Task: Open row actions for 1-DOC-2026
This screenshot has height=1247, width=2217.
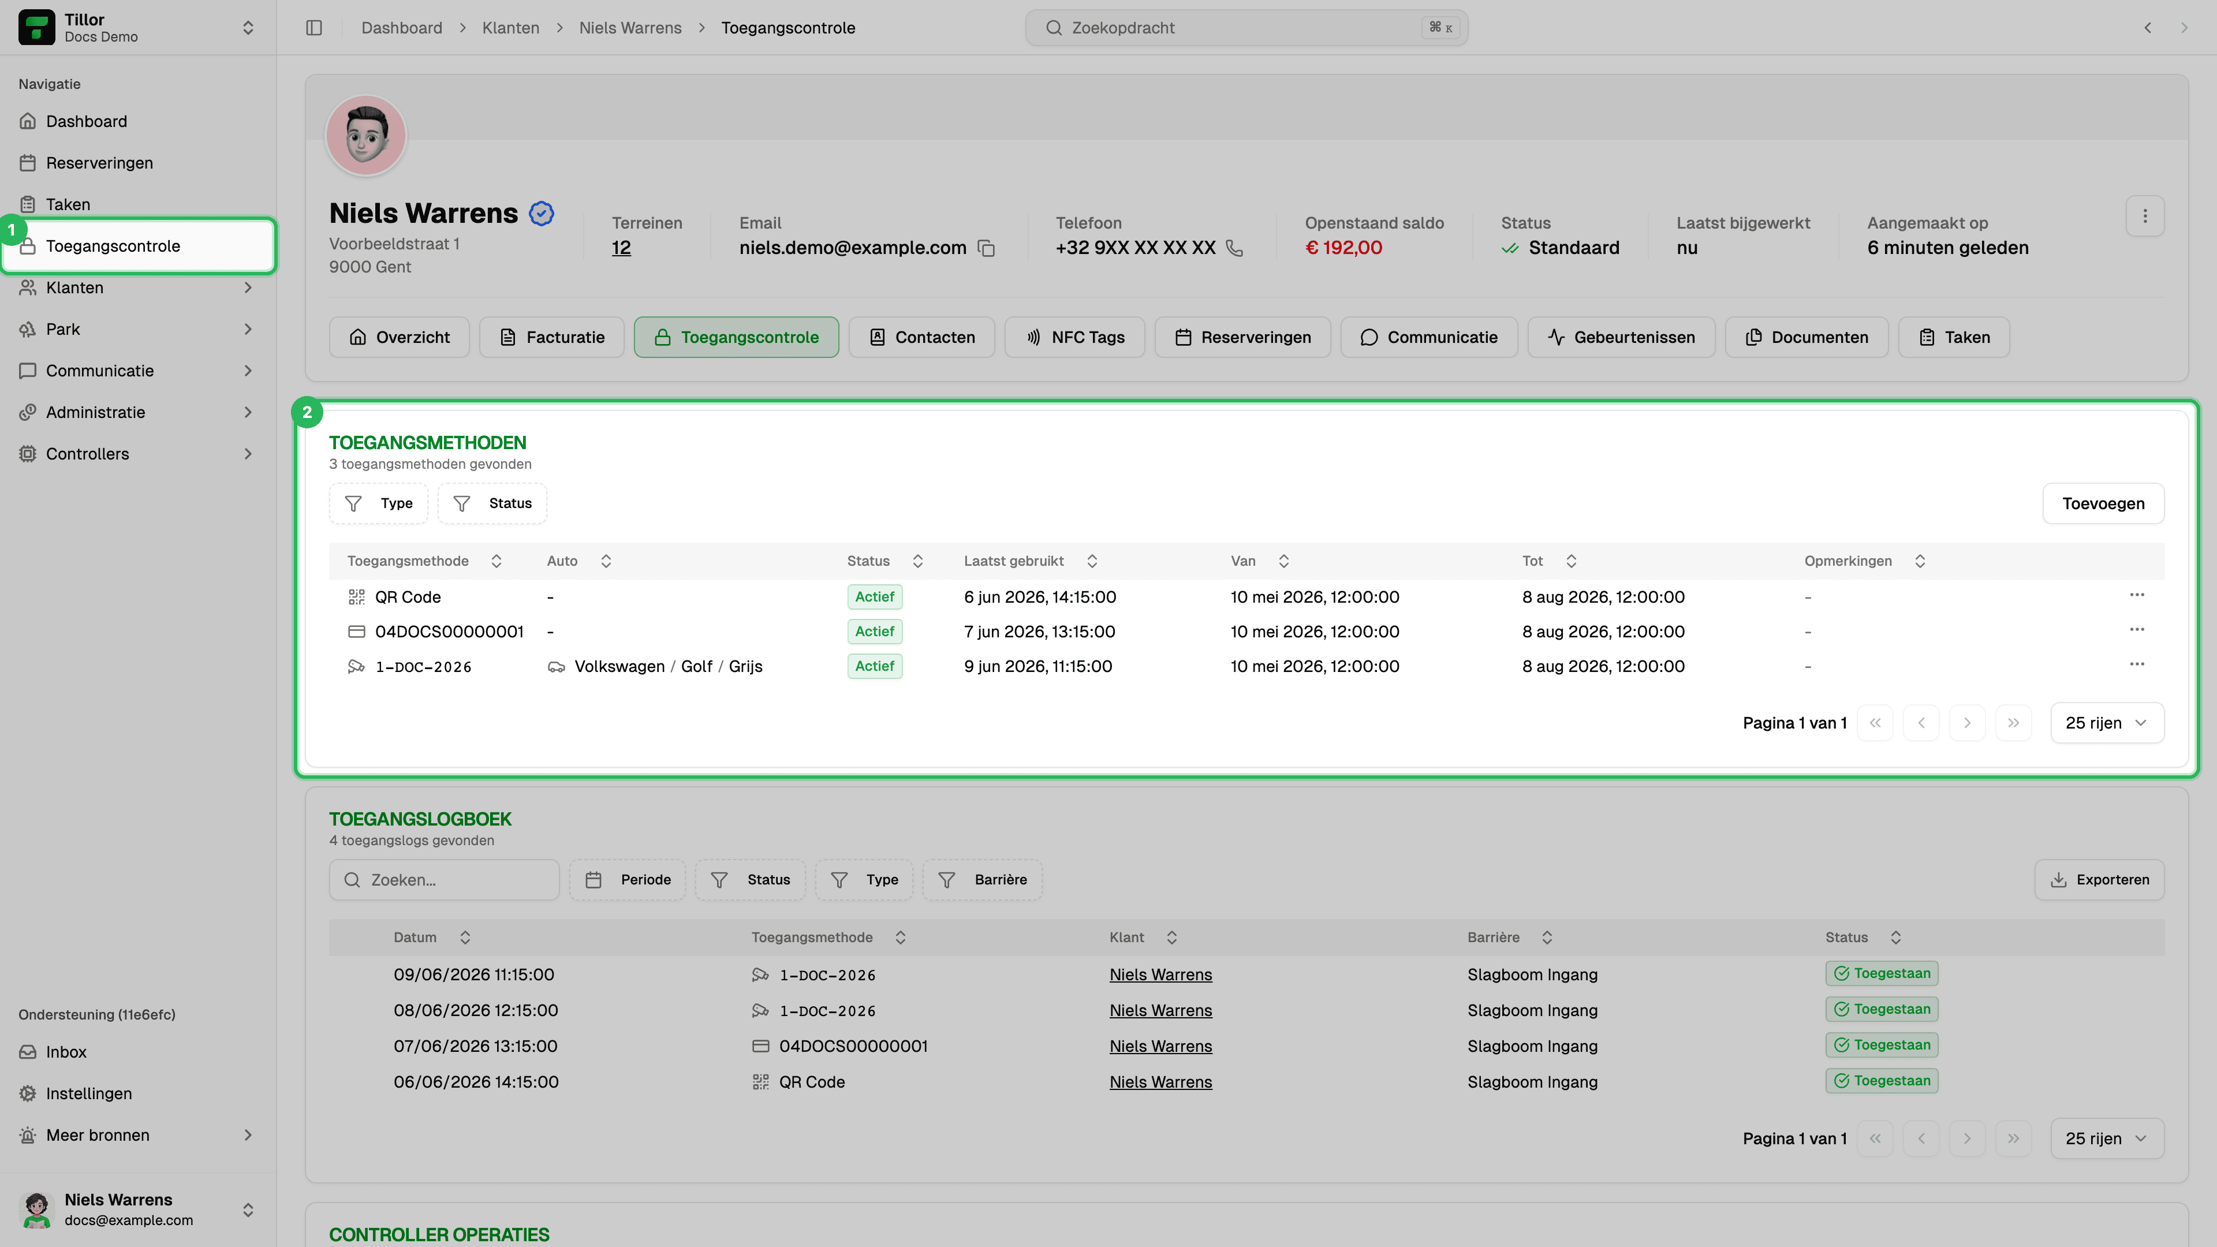Action: (x=2137, y=664)
